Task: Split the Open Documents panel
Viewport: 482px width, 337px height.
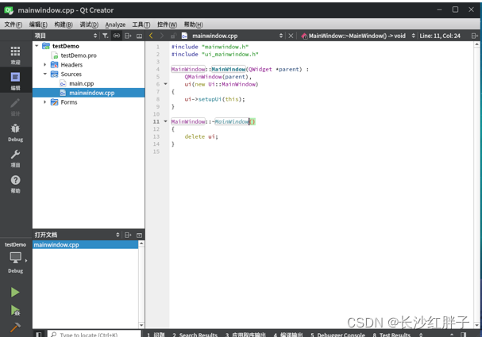Action: pyautogui.click(x=128, y=235)
